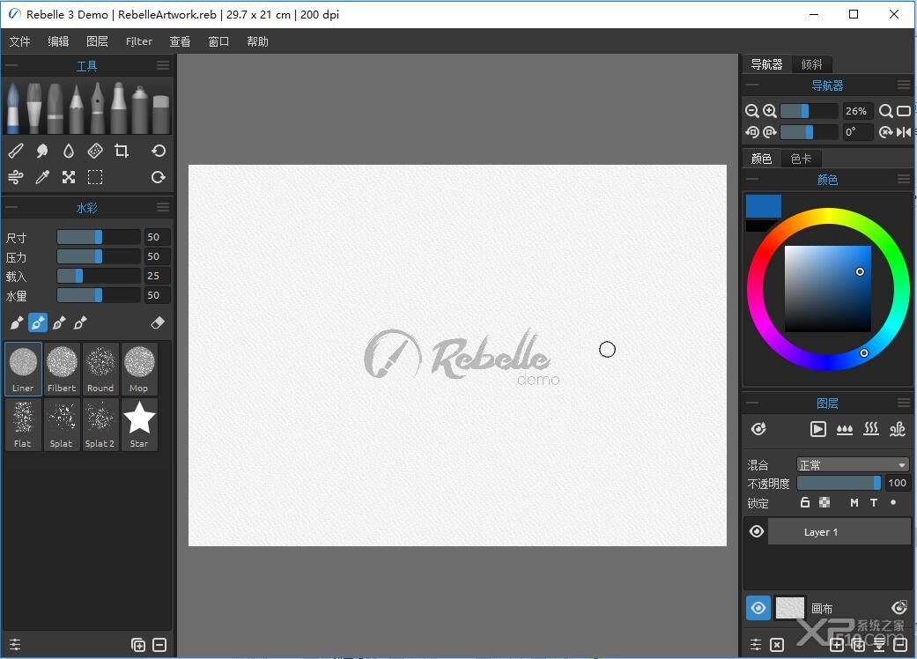Choose the Star brush preset

click(x=138, y=425)
